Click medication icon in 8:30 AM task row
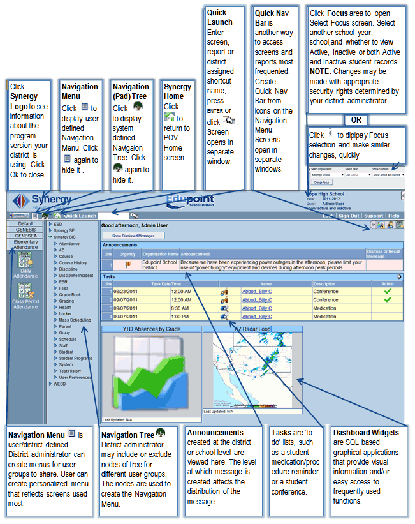 tap(224, 308)
